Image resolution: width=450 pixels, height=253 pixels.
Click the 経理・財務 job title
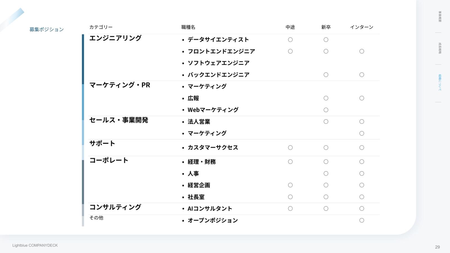click(x=202, y=162)
